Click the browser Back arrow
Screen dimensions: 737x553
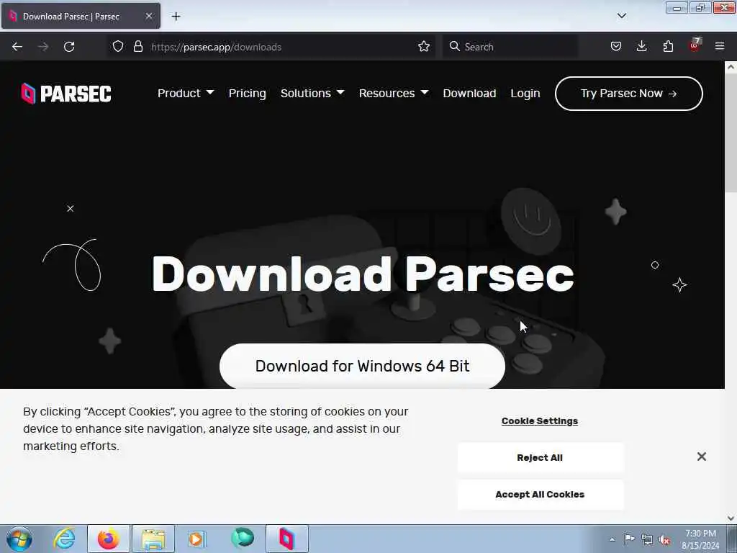(17, 47)
